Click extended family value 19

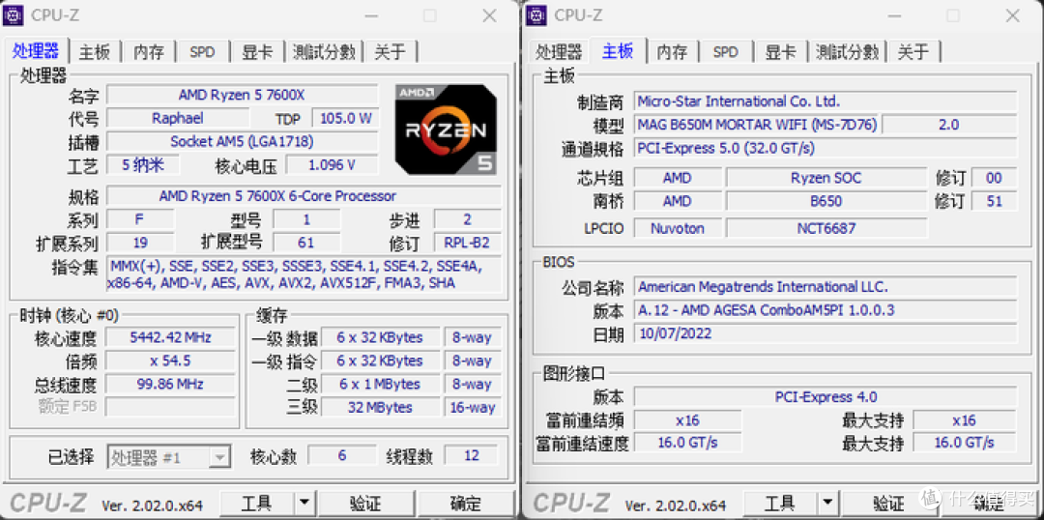tap(140, 243)
